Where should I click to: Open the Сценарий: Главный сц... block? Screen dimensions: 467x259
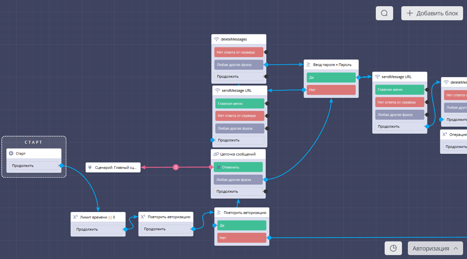(113, 168)
